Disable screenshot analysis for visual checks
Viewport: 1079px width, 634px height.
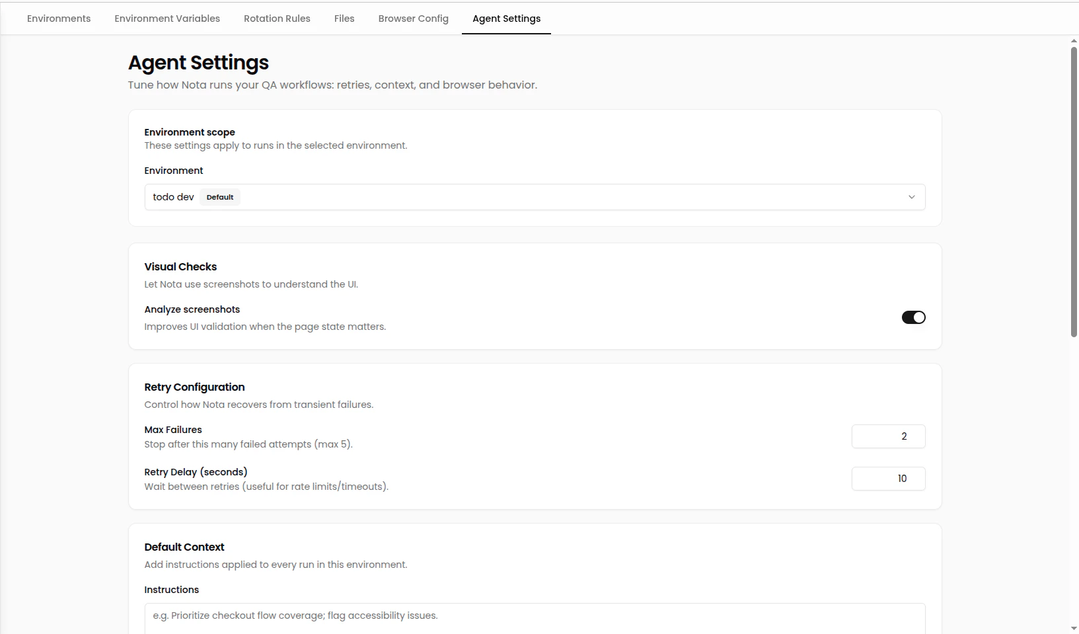coord(913,317)
